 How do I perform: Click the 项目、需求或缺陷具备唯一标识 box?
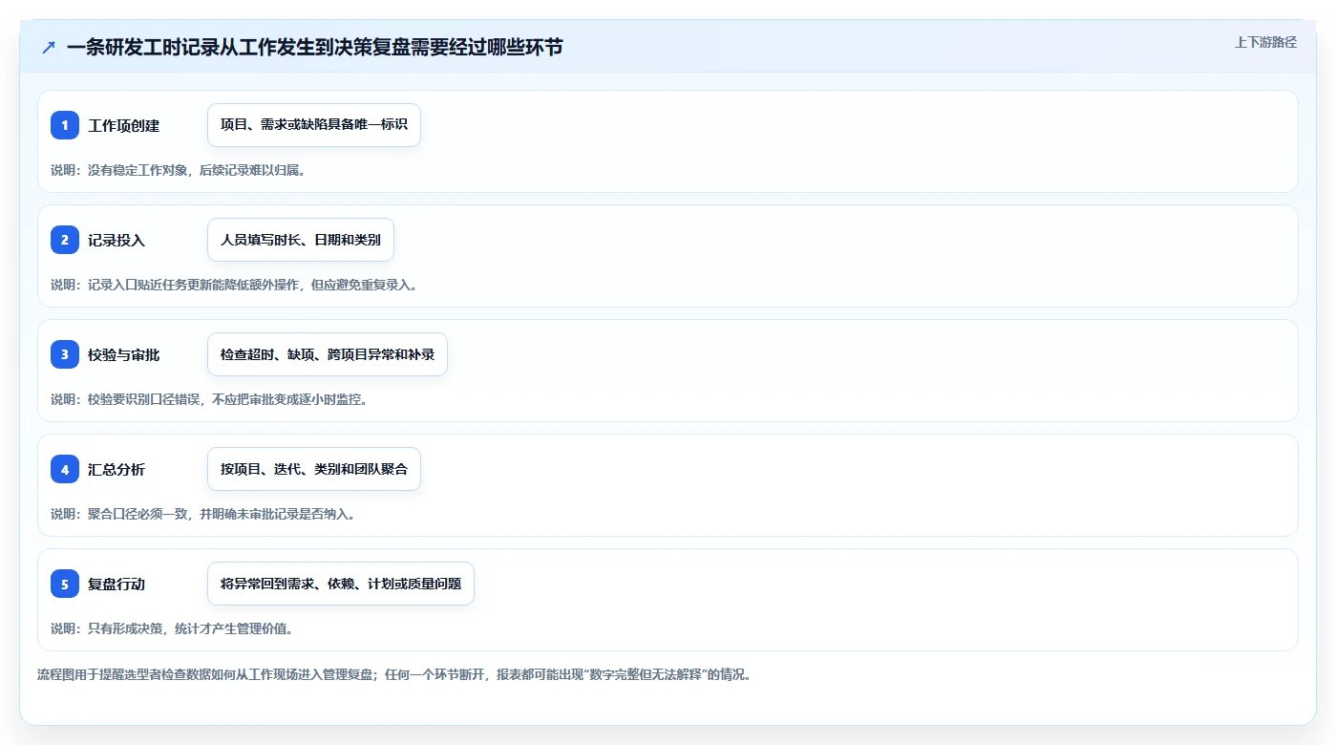tap(314, 125)
